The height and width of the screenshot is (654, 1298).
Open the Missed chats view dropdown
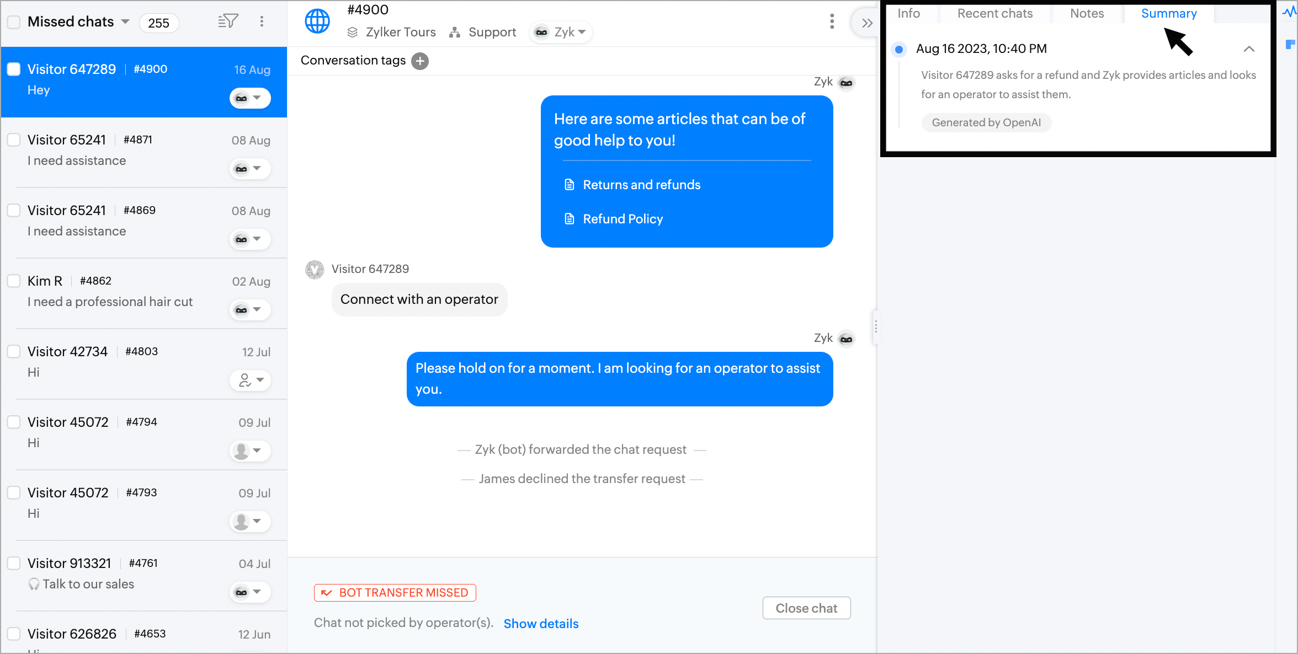tap(125, 22)
